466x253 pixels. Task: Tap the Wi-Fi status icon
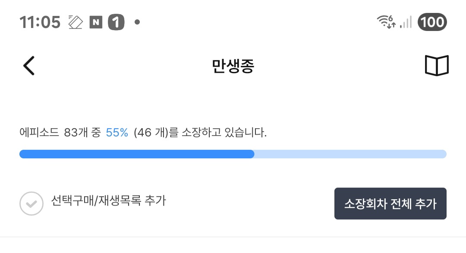(x=386, y=22)
